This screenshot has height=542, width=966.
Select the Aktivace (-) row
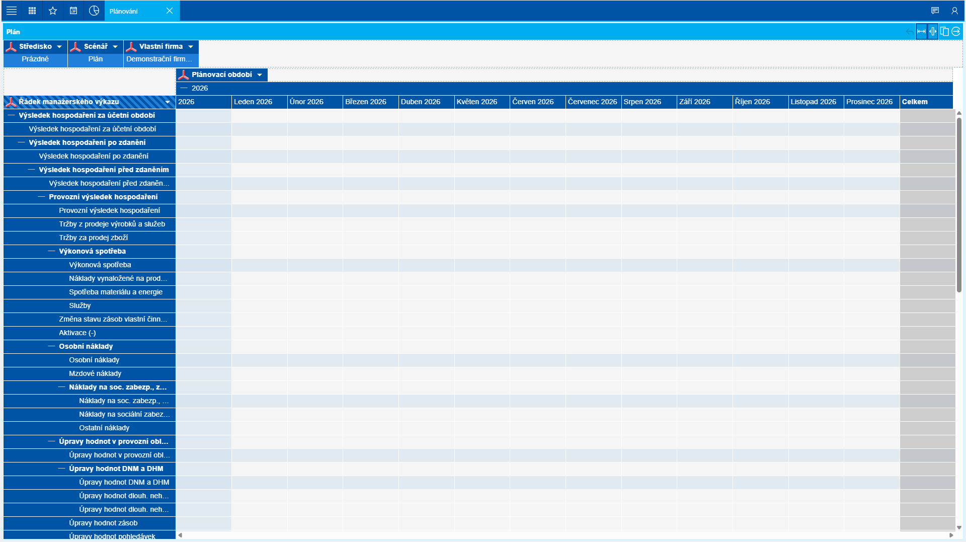pyautogui.click(x=90, y=333)
